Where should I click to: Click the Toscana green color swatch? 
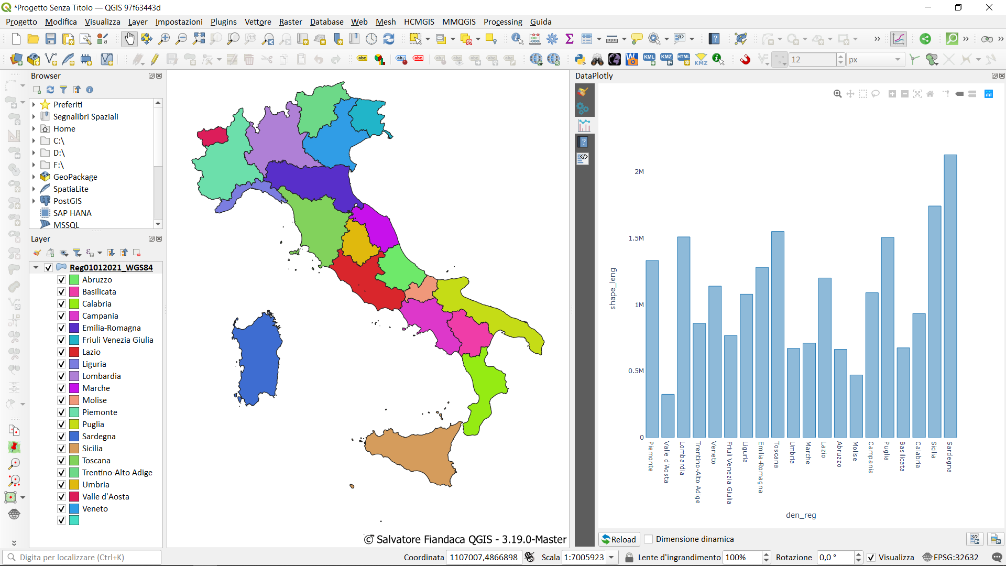coord(74,461)
